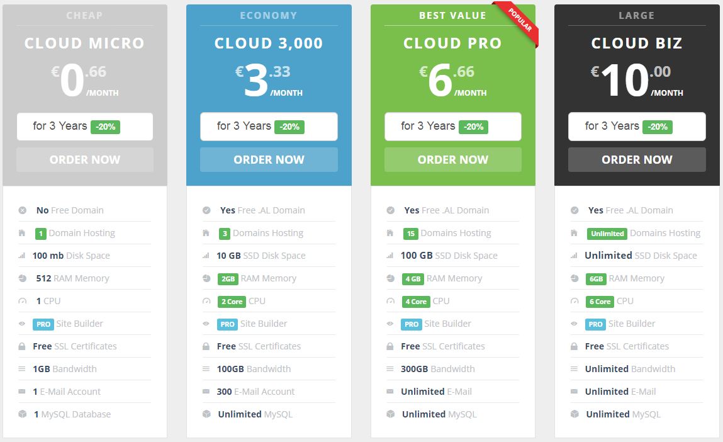This screenshot has height=442, width=723.
Task: Click gauge icon beside 4 Core CPU
Action: (390, 301)
